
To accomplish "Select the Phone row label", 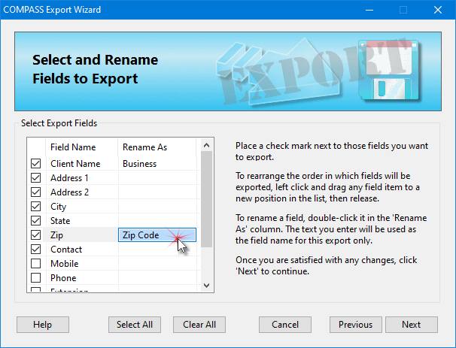I will (x=63, y=278).
